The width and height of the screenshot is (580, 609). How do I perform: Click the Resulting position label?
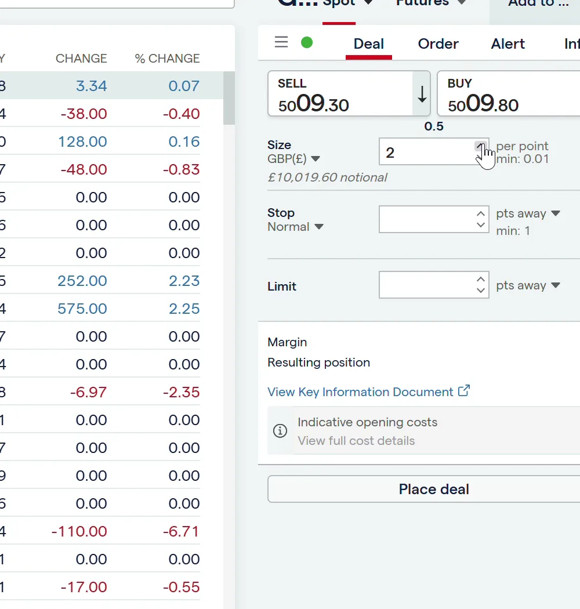tap(318, 362)
